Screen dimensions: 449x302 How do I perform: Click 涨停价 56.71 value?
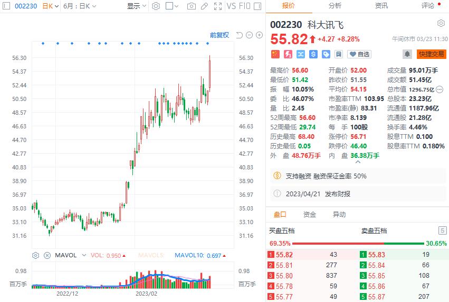click(x=358, y=136)
